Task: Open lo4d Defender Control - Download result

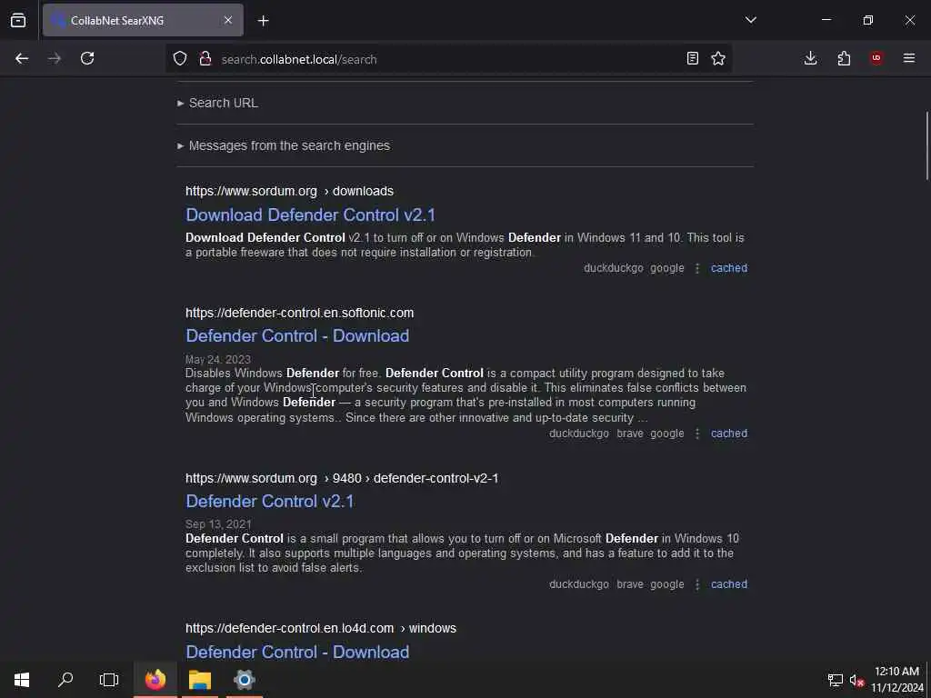Action: click(297, 652)
